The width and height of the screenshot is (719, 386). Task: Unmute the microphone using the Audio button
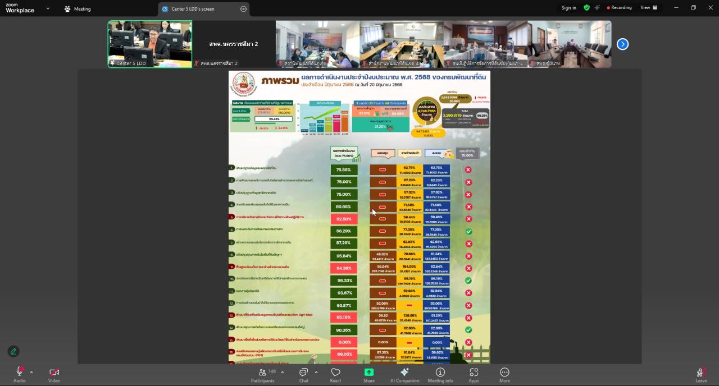pos(19,374)
